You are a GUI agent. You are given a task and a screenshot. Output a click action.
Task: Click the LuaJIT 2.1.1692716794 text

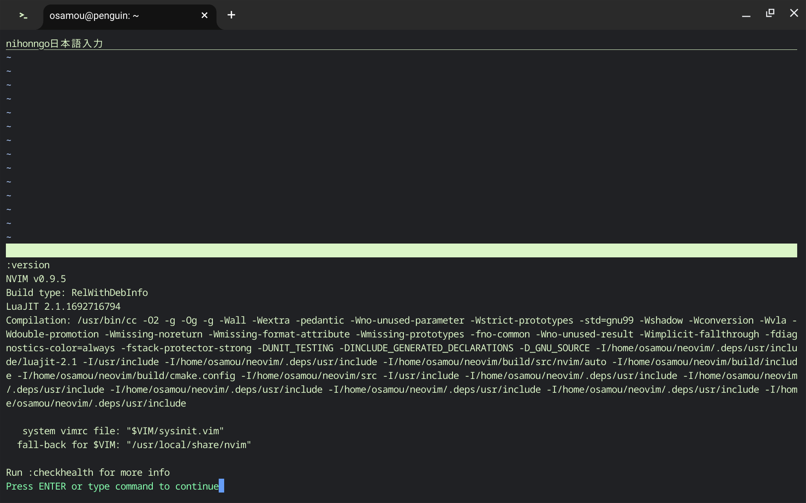63,306
